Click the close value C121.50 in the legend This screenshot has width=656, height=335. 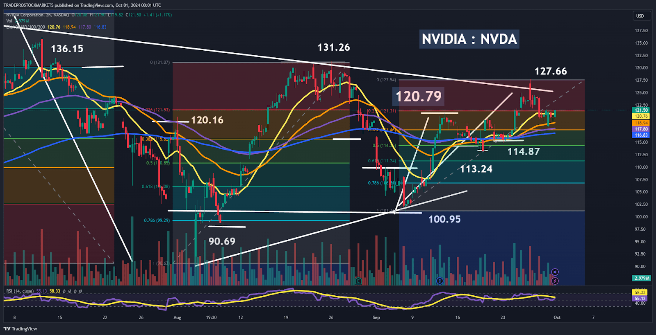(133, 15)
